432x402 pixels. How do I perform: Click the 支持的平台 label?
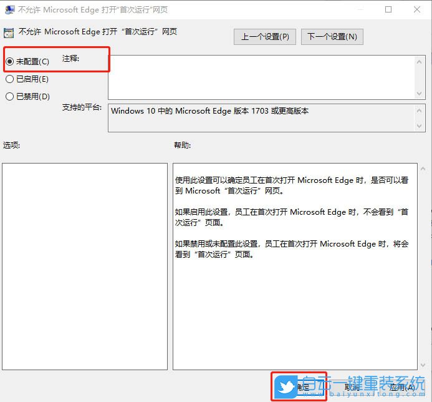pos(82,107)
